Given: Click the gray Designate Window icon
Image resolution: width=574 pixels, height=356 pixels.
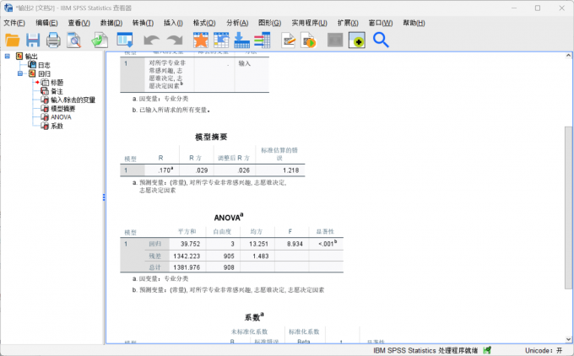Looking at the screenshot, I should coord(335,40).
